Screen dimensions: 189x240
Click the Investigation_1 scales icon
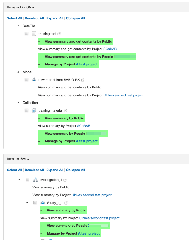[x=35, y=180]
